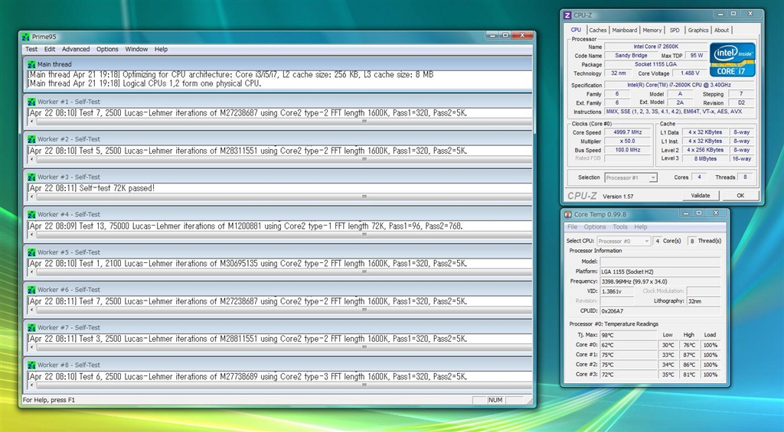Click the Core Speed value 4999.7 MHz
The image size is (784, 432).
(627, 133)
